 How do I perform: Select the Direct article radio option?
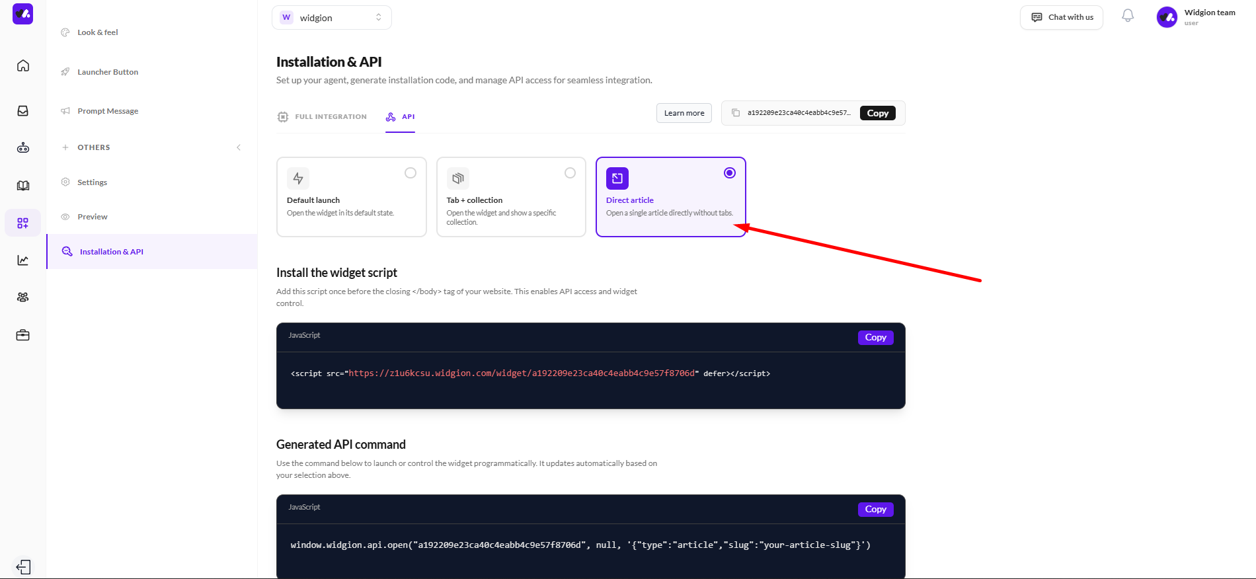[729, 173]
